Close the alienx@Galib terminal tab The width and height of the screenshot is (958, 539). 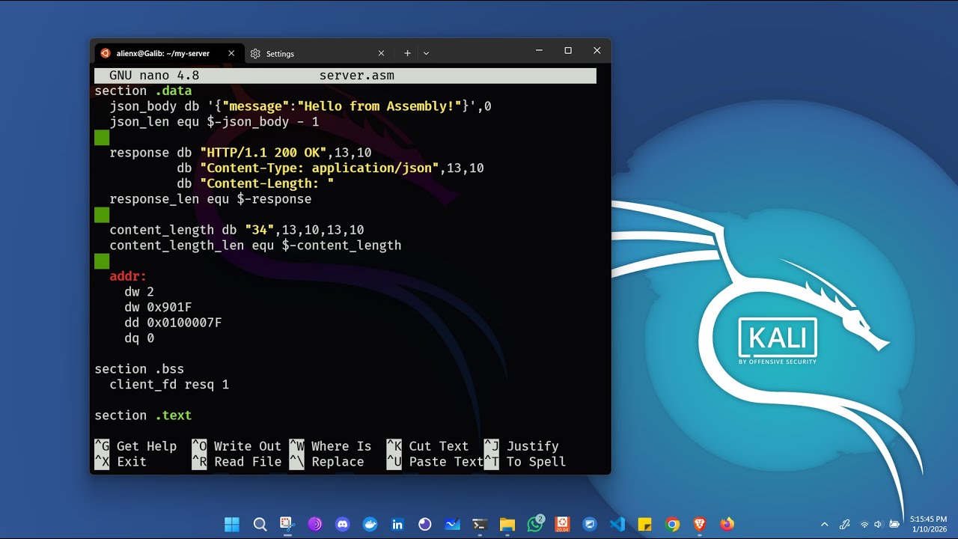tap(231, 53)
